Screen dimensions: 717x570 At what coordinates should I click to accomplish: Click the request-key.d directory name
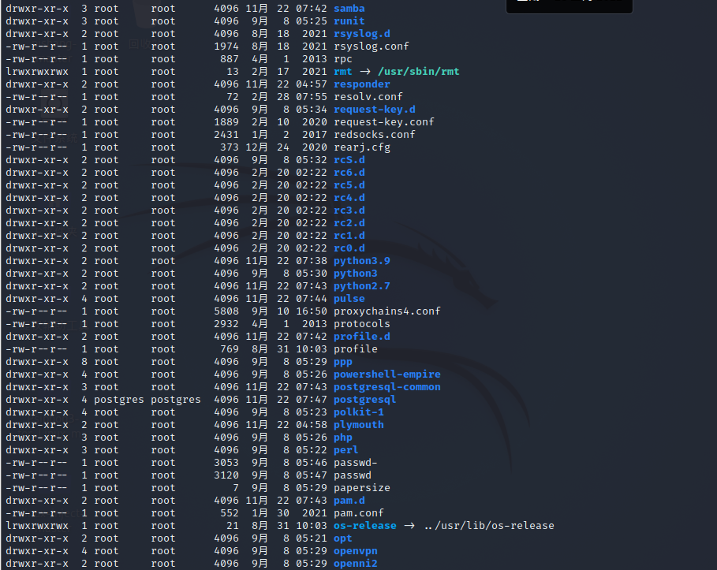coord(375,110)
